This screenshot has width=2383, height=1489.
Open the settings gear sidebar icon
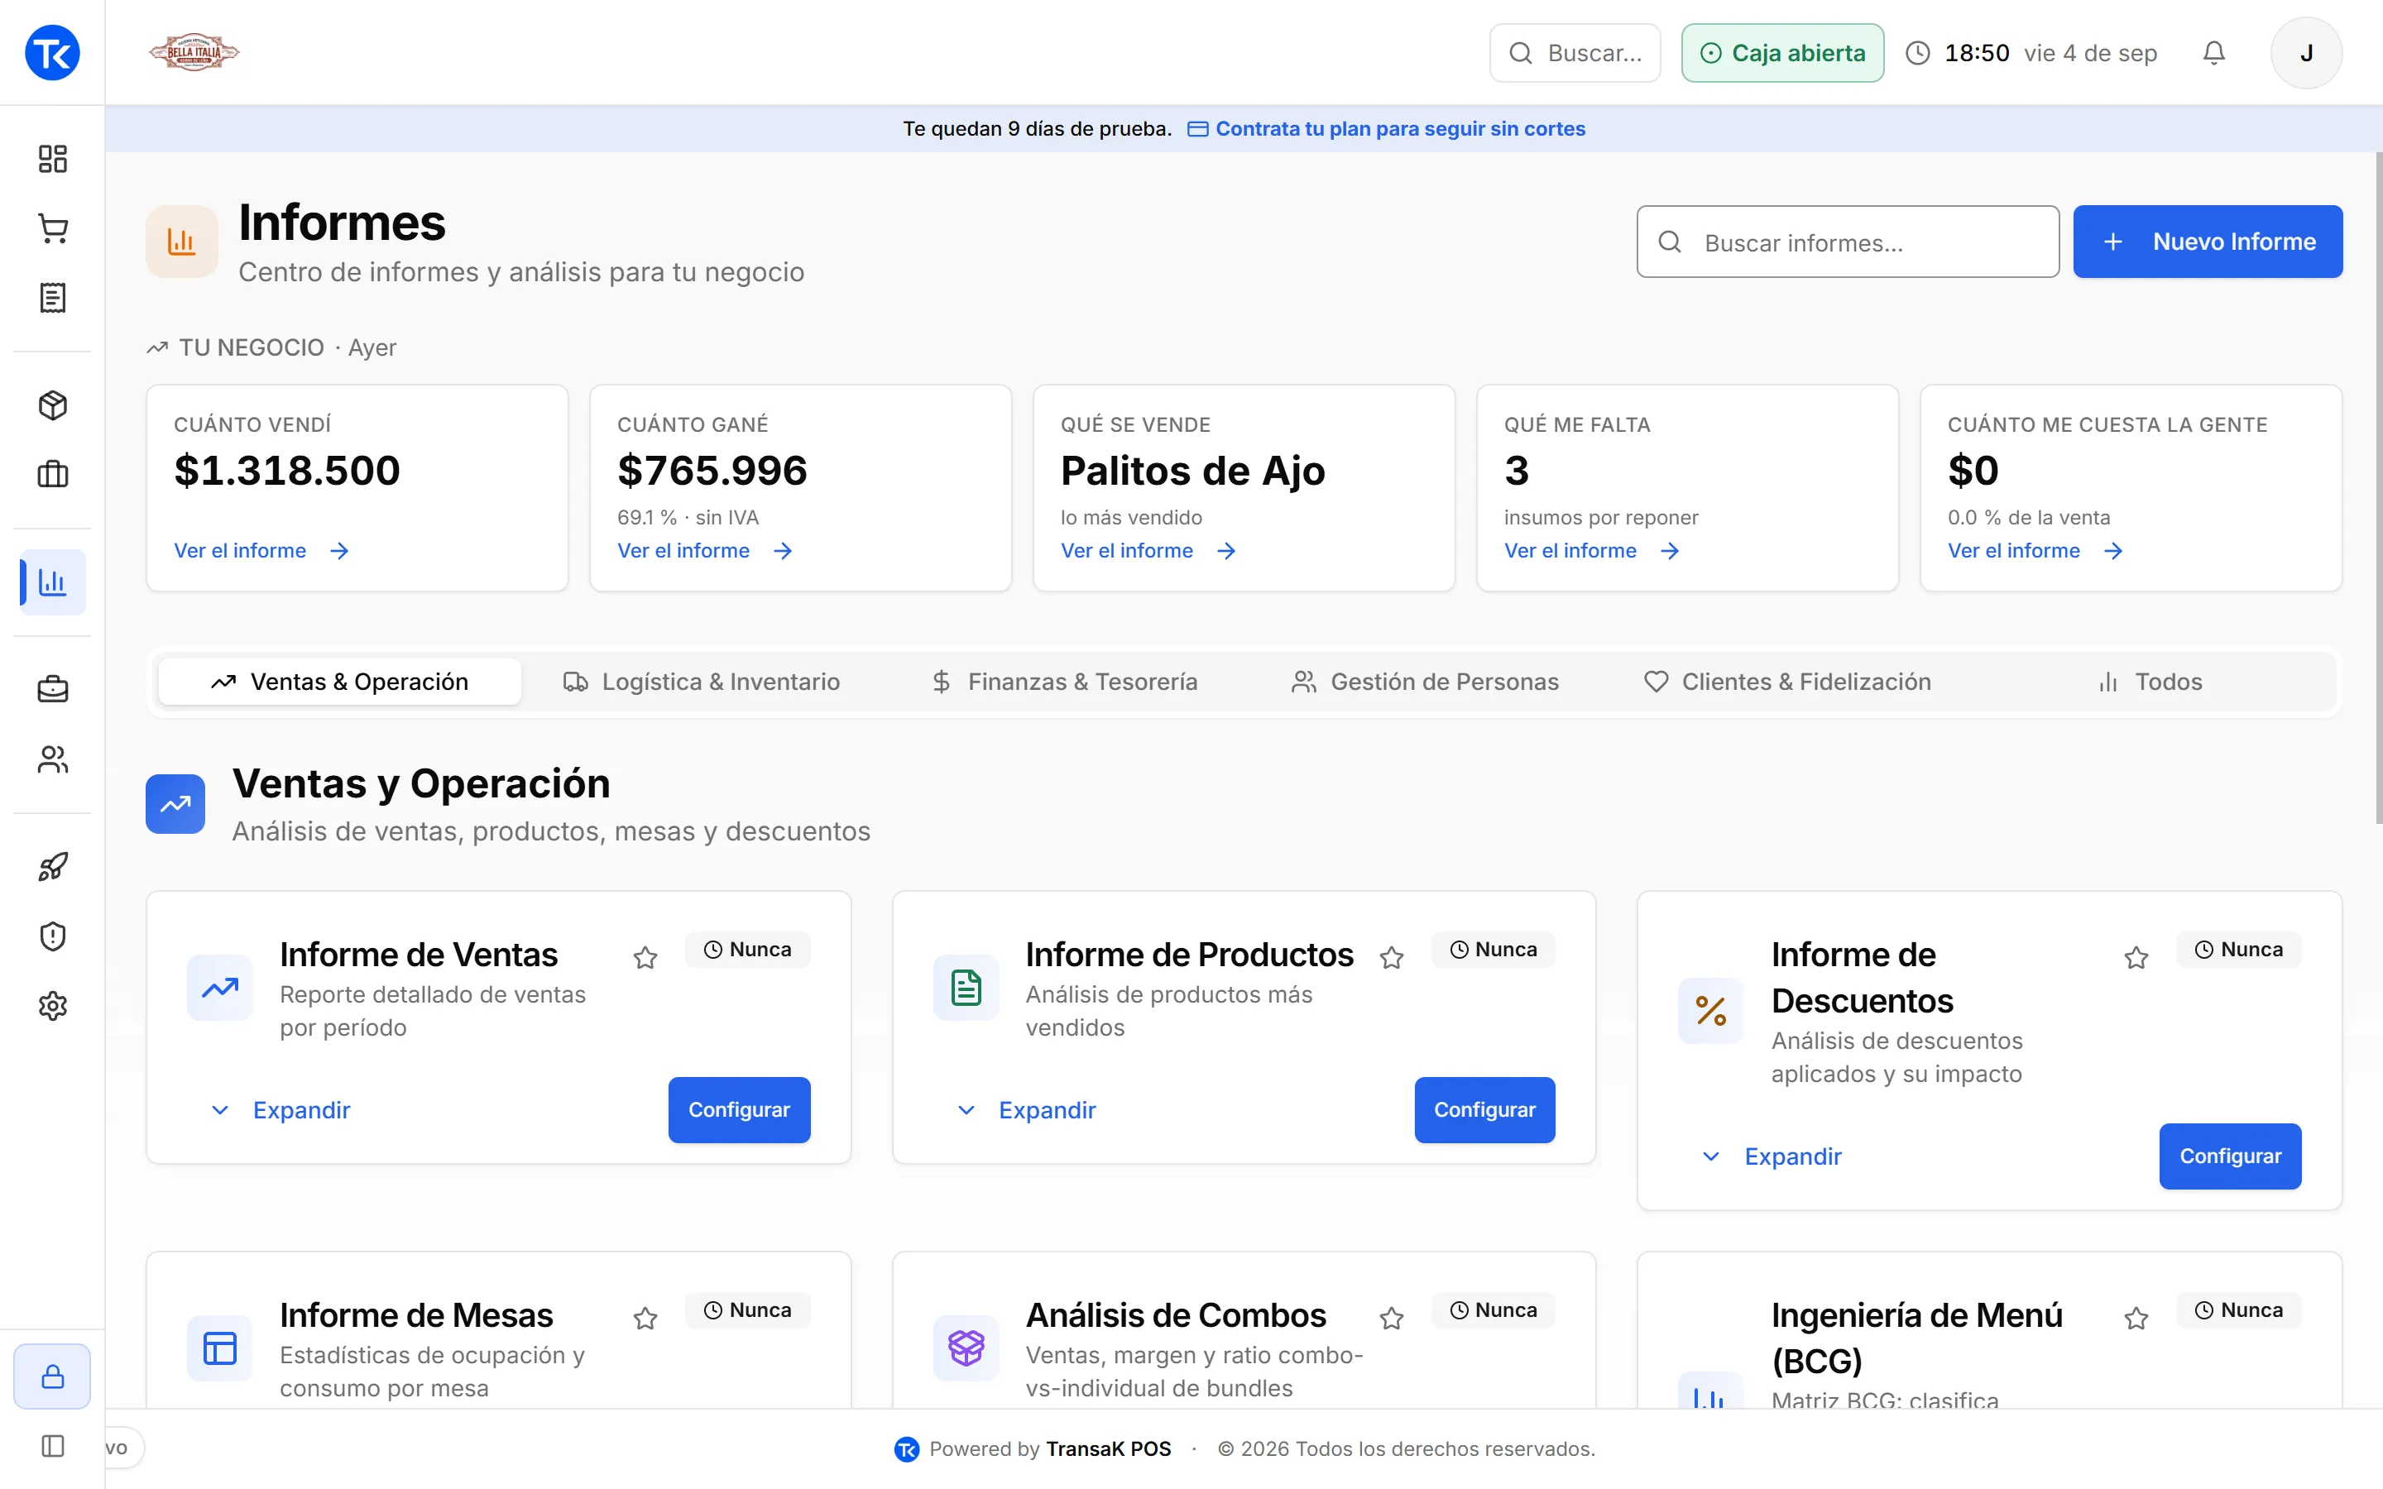pos(52,1005)
